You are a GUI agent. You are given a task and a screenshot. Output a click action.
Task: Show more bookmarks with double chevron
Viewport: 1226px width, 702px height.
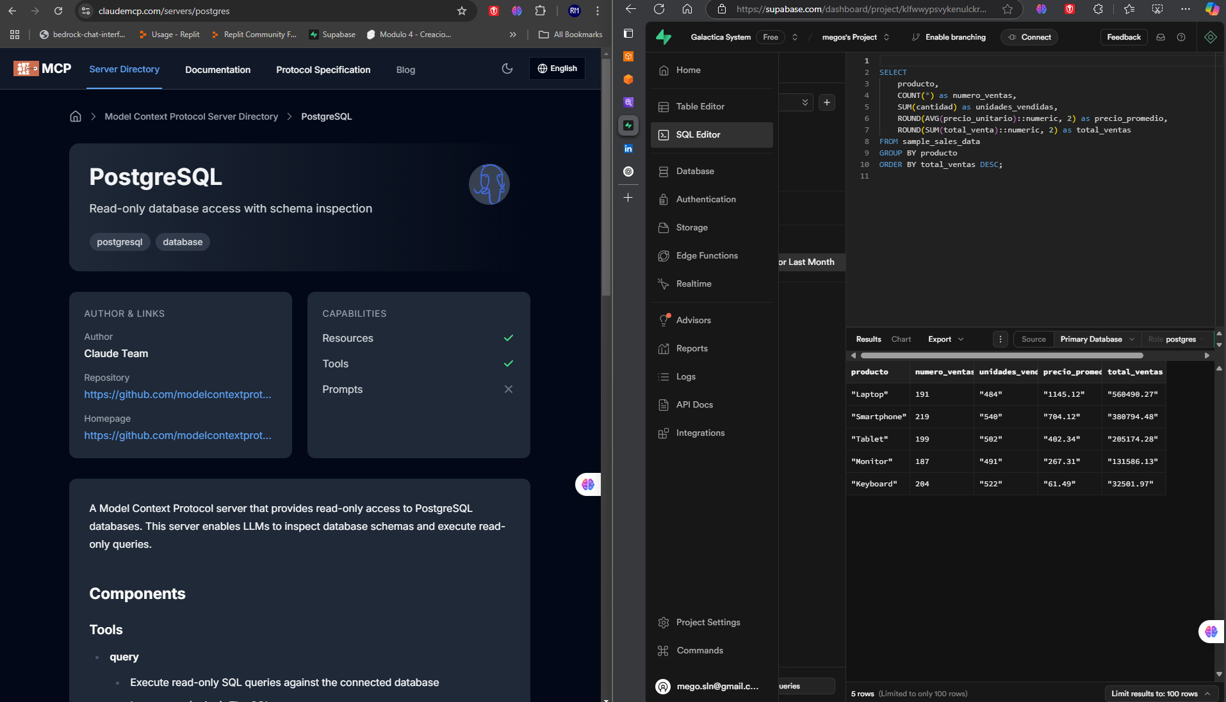coord(513,35)
